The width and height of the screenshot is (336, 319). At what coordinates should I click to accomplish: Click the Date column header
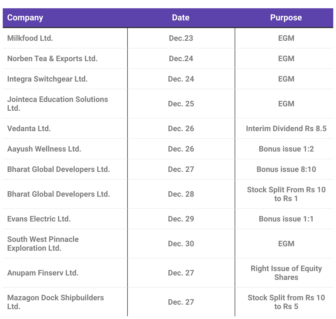(181, 18)
